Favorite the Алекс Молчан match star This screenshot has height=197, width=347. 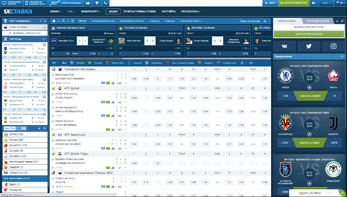point(53,102)
